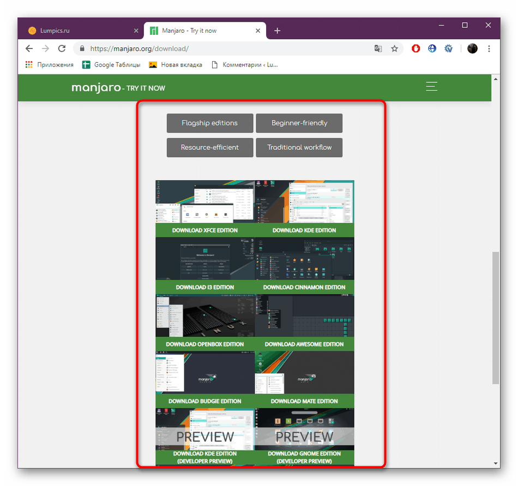Open the Cinnamon edition screenshot thumbnail
This screenshot has width=518, height=486.
coord(304,258)
